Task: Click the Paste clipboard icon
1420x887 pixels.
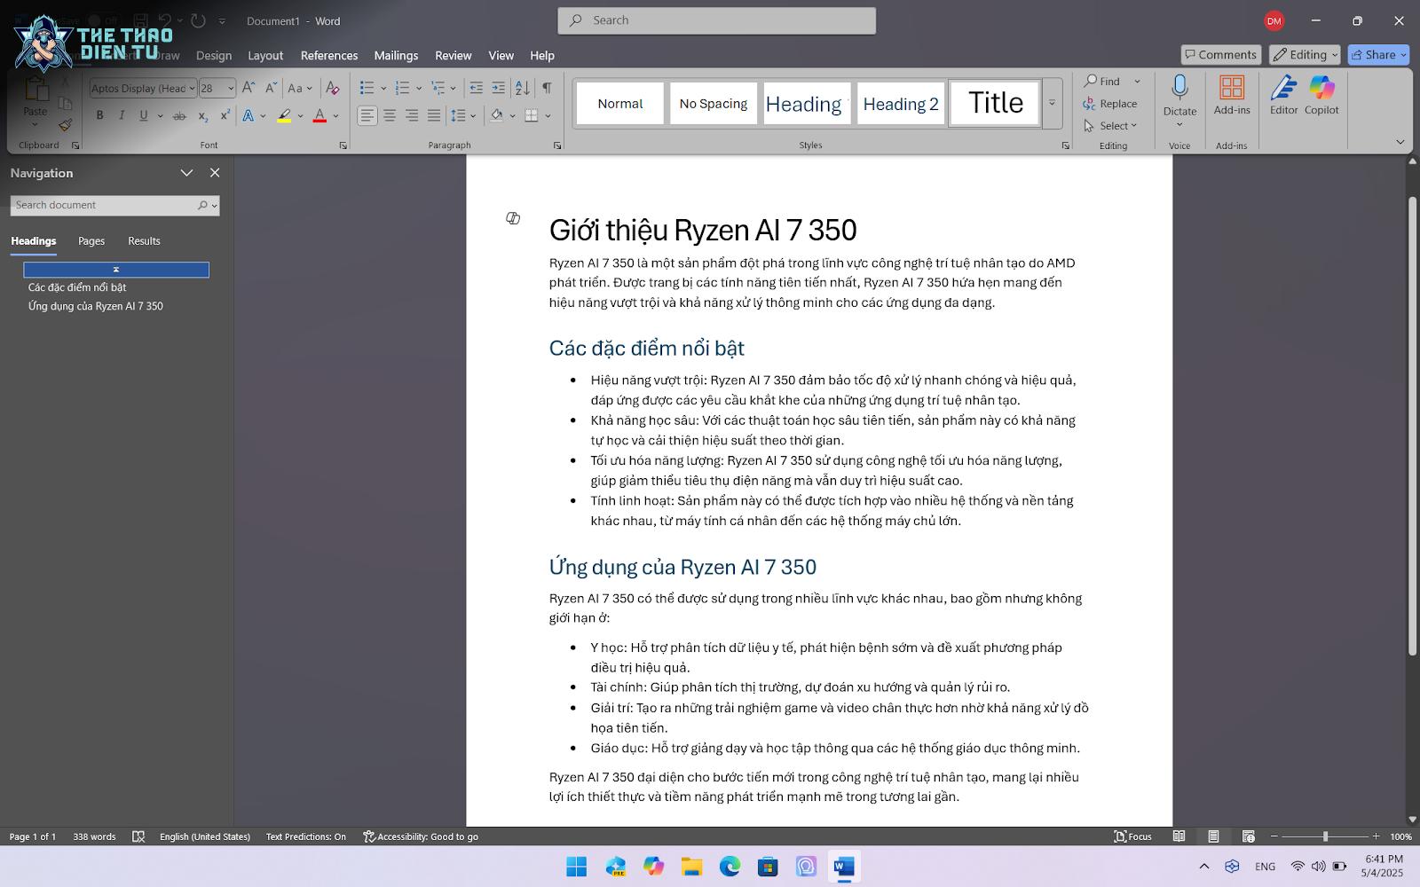Action: click(x=35, y=90)
